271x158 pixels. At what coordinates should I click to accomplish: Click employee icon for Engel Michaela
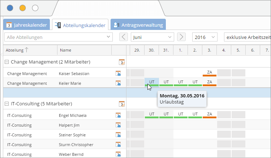pyautogui.click(x=118, y=115)
